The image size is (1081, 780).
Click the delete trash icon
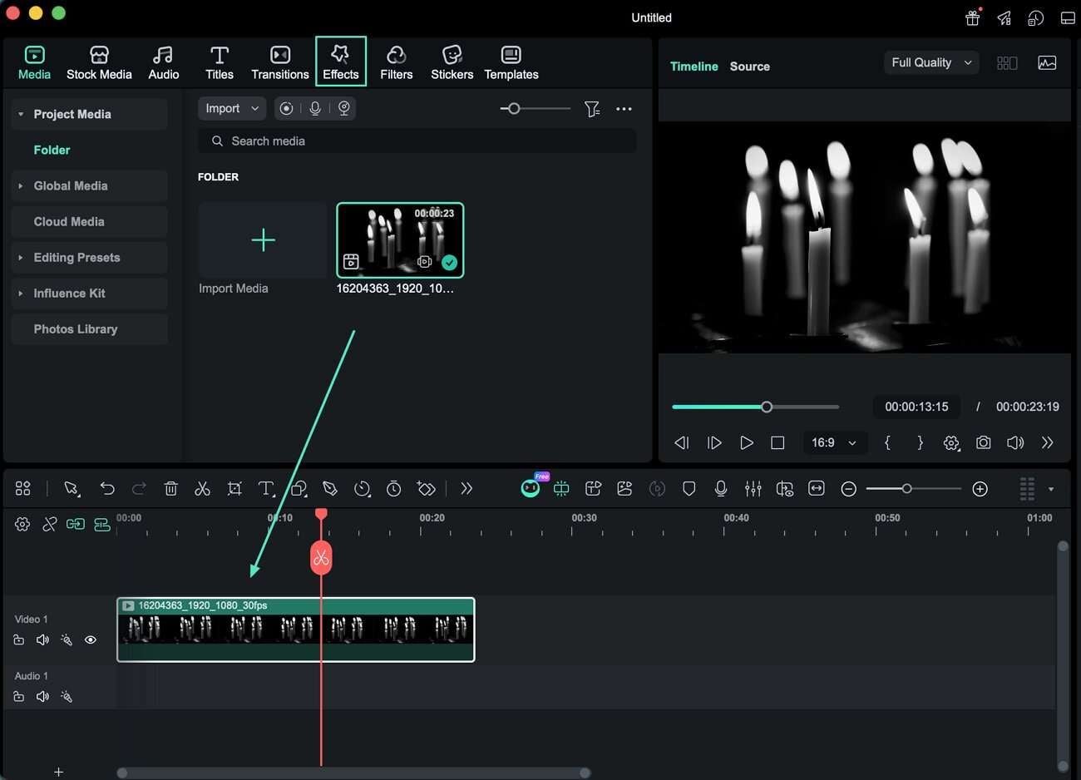tap(171, 488)
